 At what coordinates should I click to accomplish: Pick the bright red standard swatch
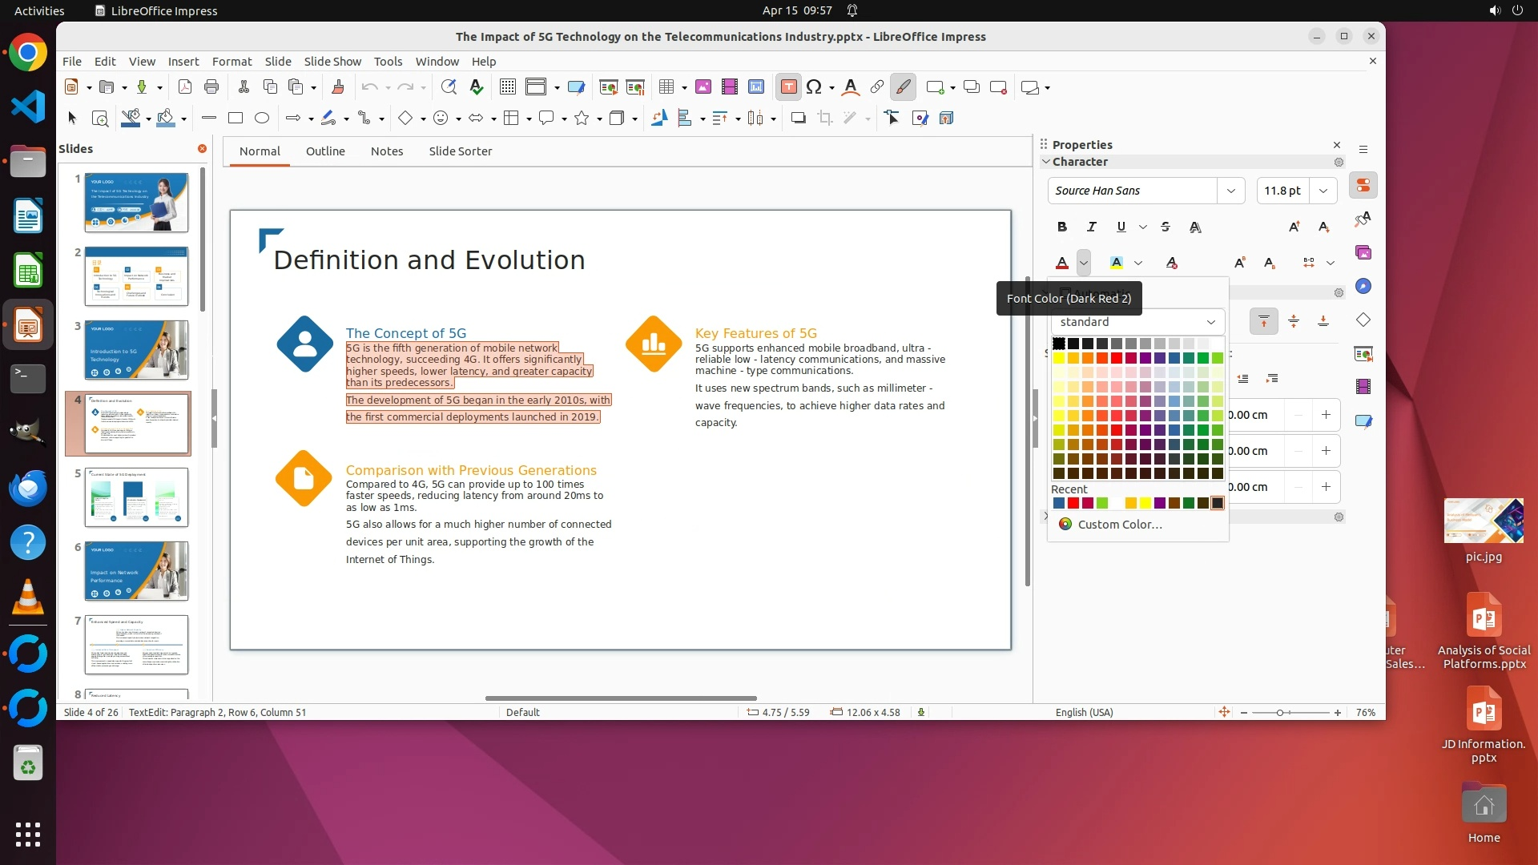1116,358
